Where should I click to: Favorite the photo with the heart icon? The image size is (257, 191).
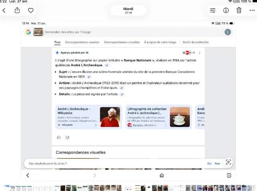click(31, 10)
